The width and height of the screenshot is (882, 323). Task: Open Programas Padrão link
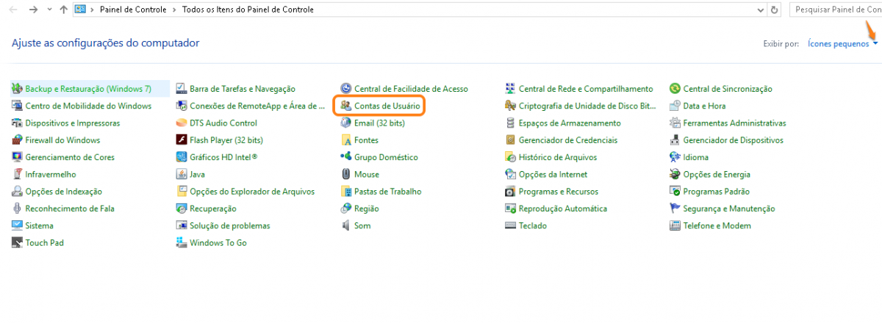[717, 192]
